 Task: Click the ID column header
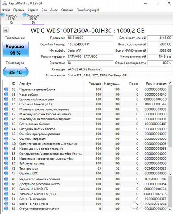[13, 84]
